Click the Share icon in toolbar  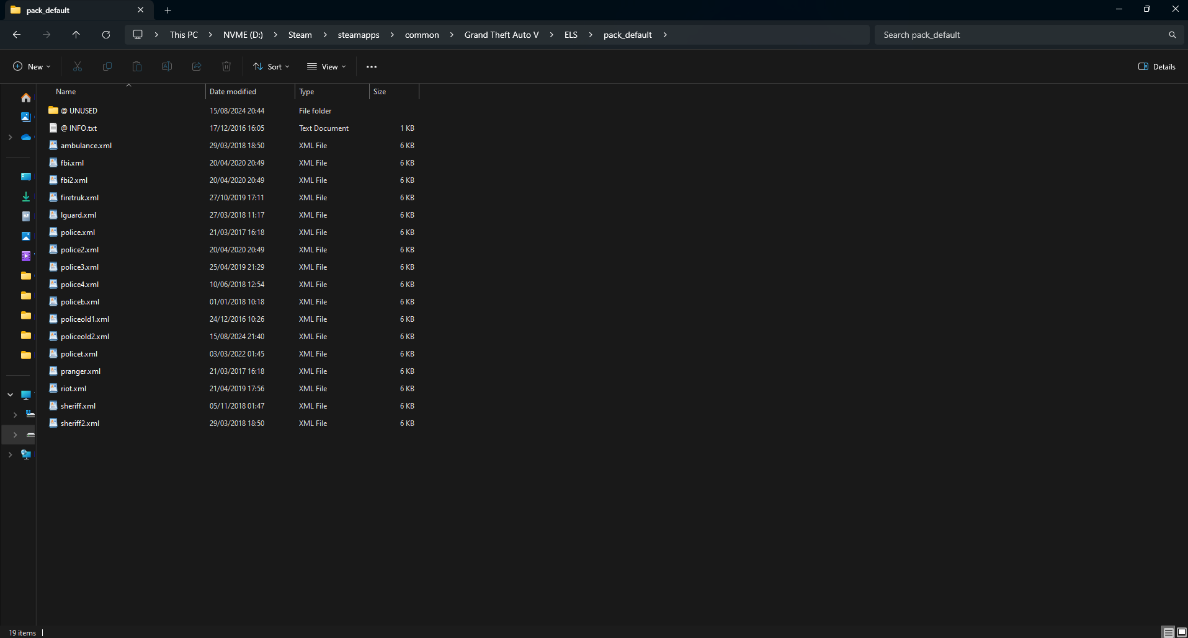(x=197, y=66)
